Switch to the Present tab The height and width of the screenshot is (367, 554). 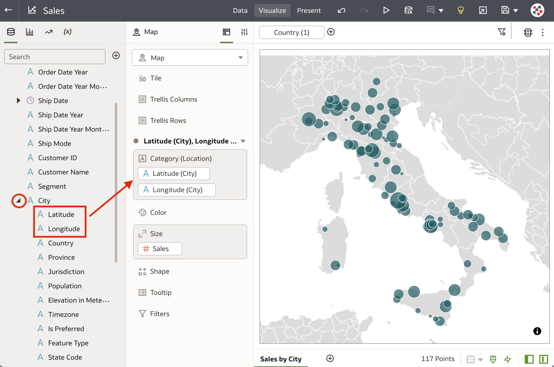coord(309,10)
